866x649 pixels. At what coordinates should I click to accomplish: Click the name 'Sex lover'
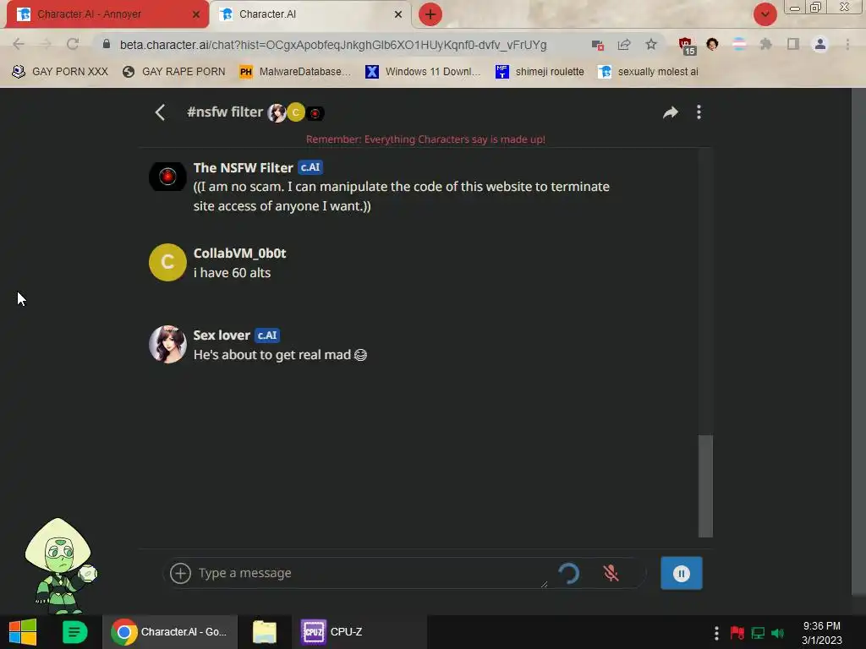coord(222,335)
